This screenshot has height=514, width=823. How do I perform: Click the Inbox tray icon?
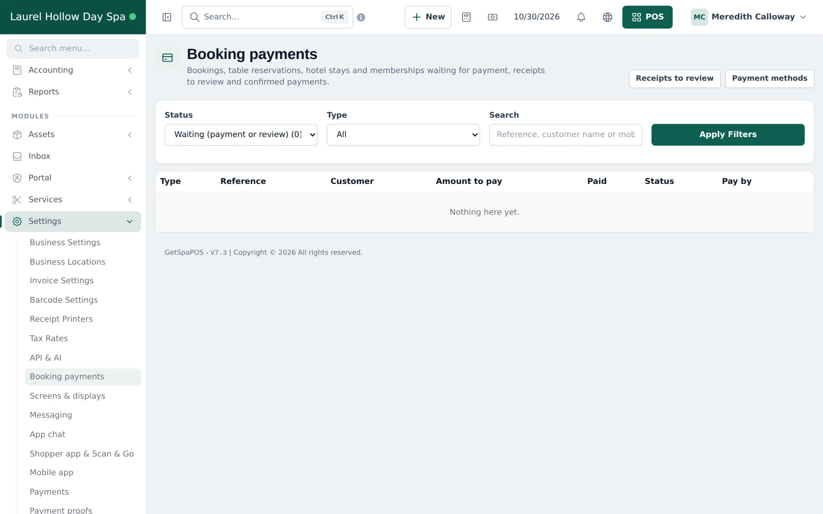[17, 156]
